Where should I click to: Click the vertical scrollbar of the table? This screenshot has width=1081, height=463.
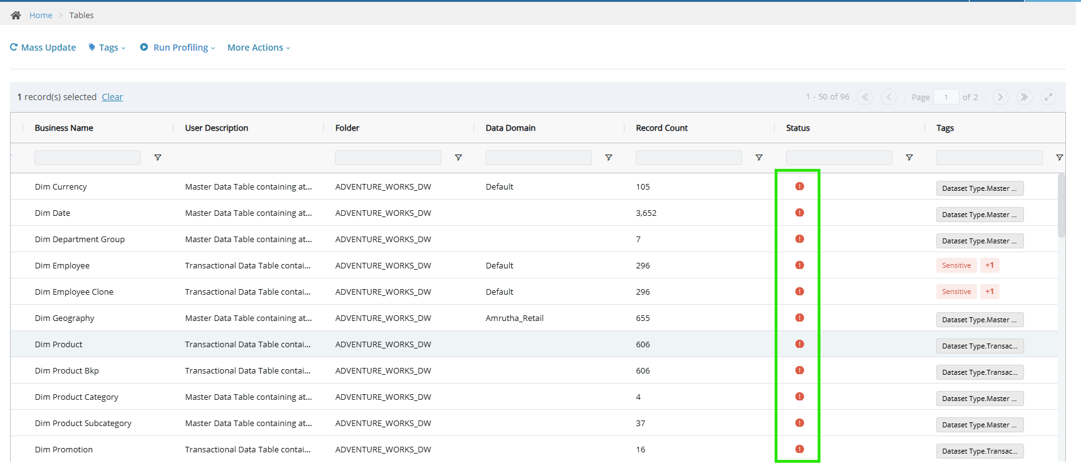pyautogui.click(x=1062, y=206)
